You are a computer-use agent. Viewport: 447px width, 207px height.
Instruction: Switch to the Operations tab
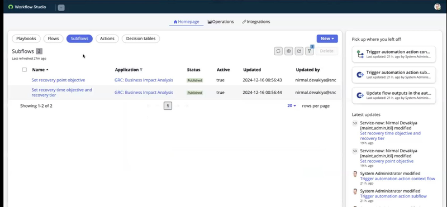click(x=221, y=22)
